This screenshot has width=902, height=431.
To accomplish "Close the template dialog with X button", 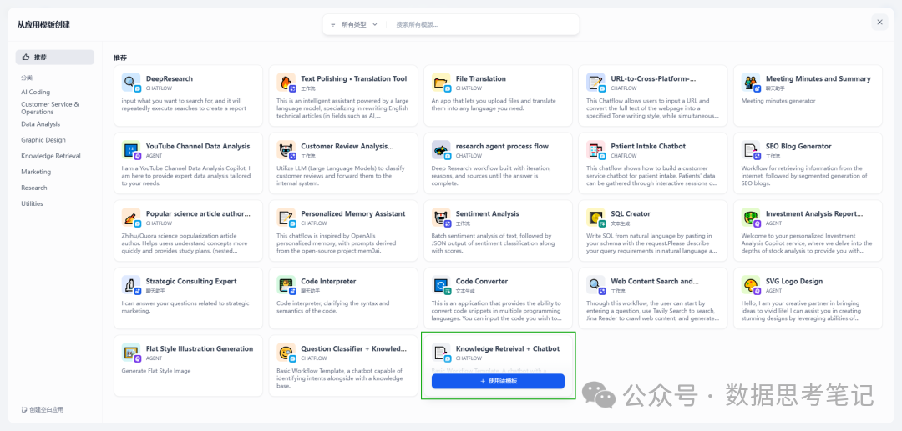I will coord(879,23).
